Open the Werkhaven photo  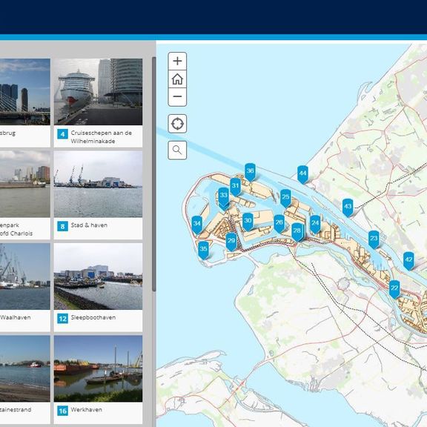coord(98,368)
